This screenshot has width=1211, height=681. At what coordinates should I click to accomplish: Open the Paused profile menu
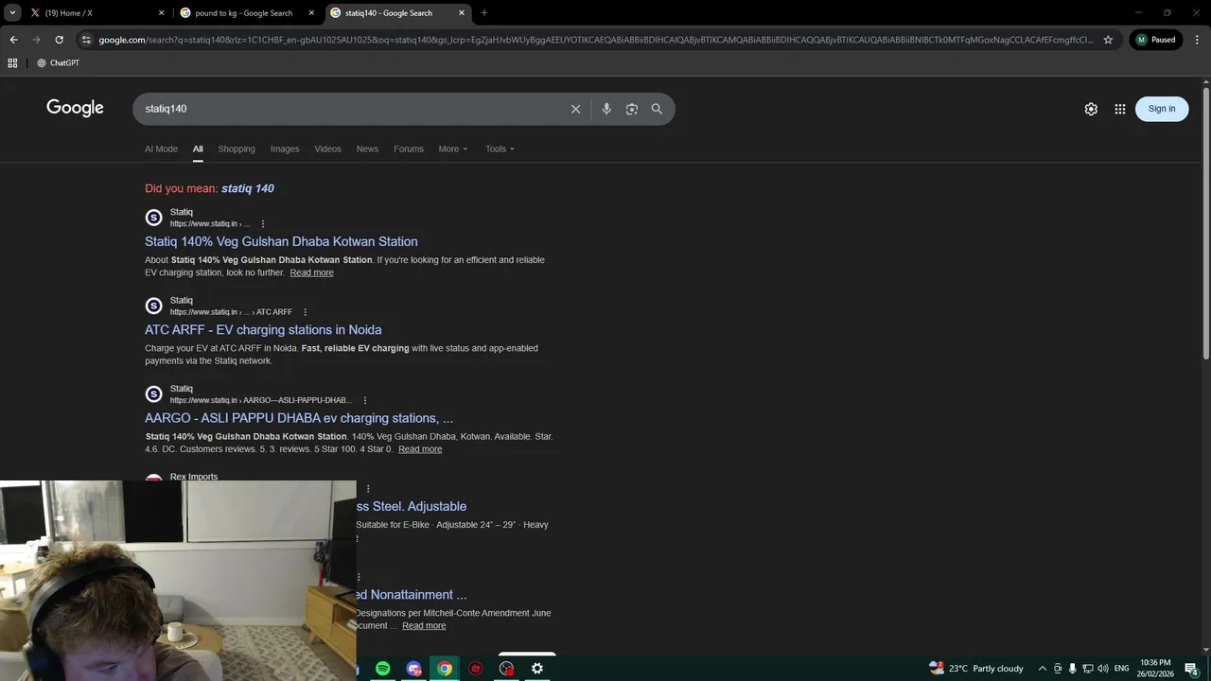click(1156, 40)
